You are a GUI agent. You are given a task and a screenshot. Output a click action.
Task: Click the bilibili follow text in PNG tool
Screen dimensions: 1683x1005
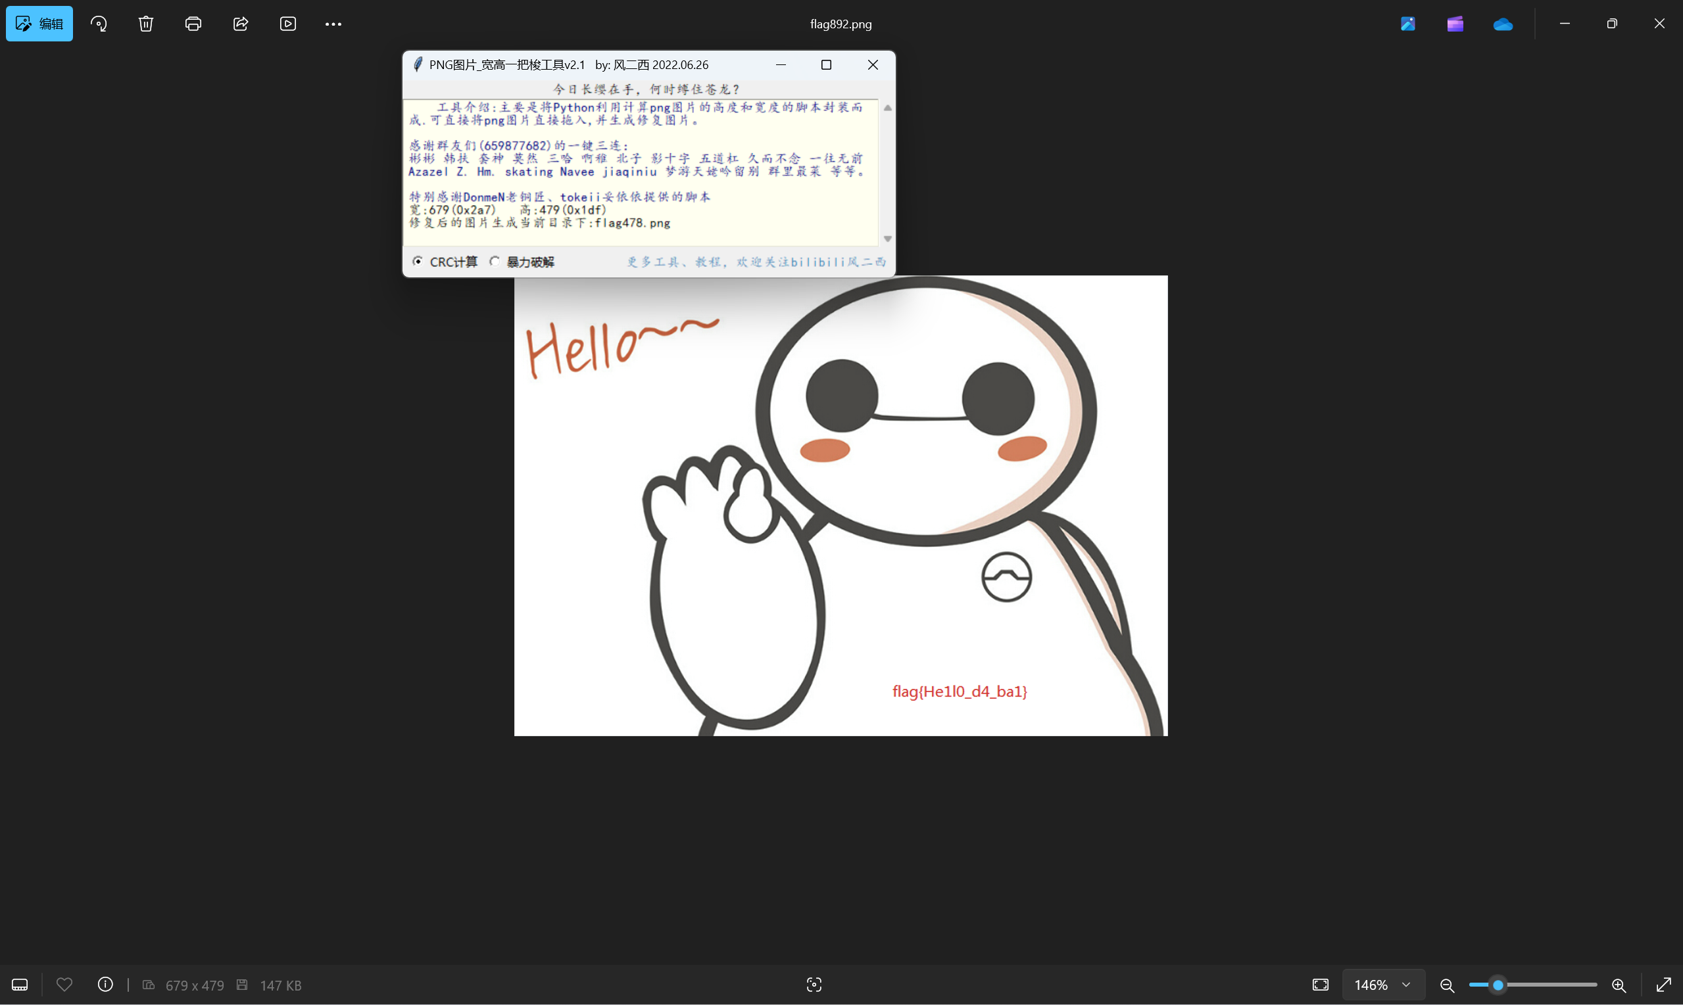tap(756, 262)
